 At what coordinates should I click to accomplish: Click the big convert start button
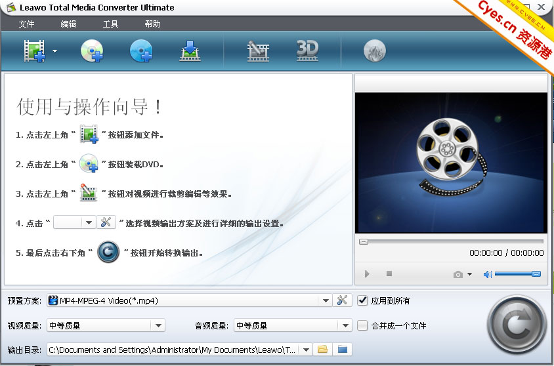(x=517, y=325)
